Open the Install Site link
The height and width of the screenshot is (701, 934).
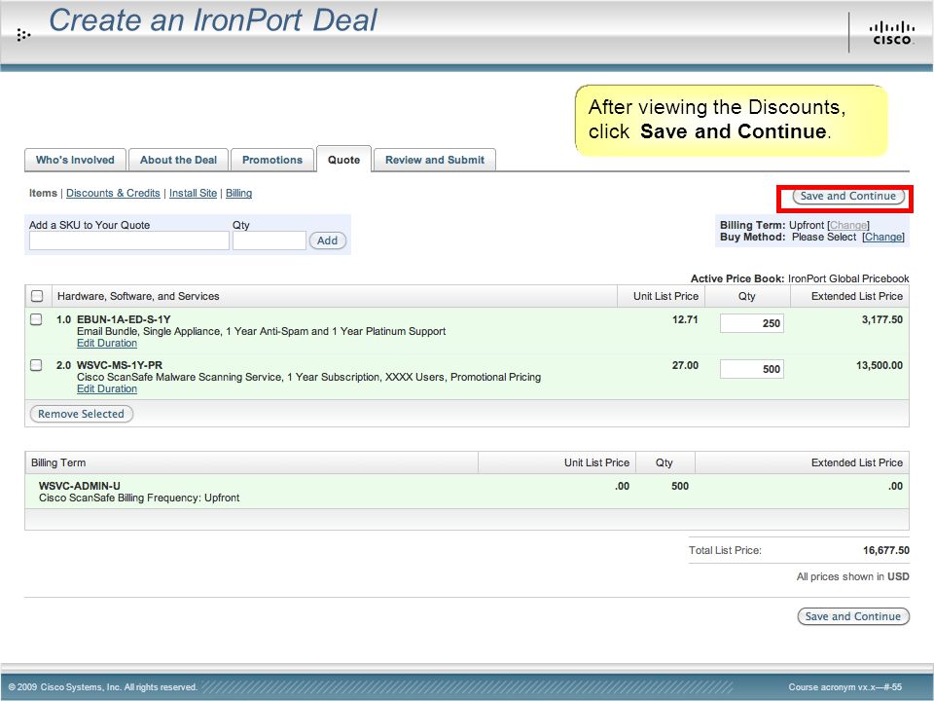coord(193,193)
